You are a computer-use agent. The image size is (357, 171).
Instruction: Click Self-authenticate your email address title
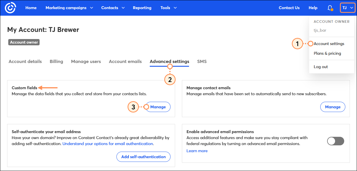coord(46,132)
